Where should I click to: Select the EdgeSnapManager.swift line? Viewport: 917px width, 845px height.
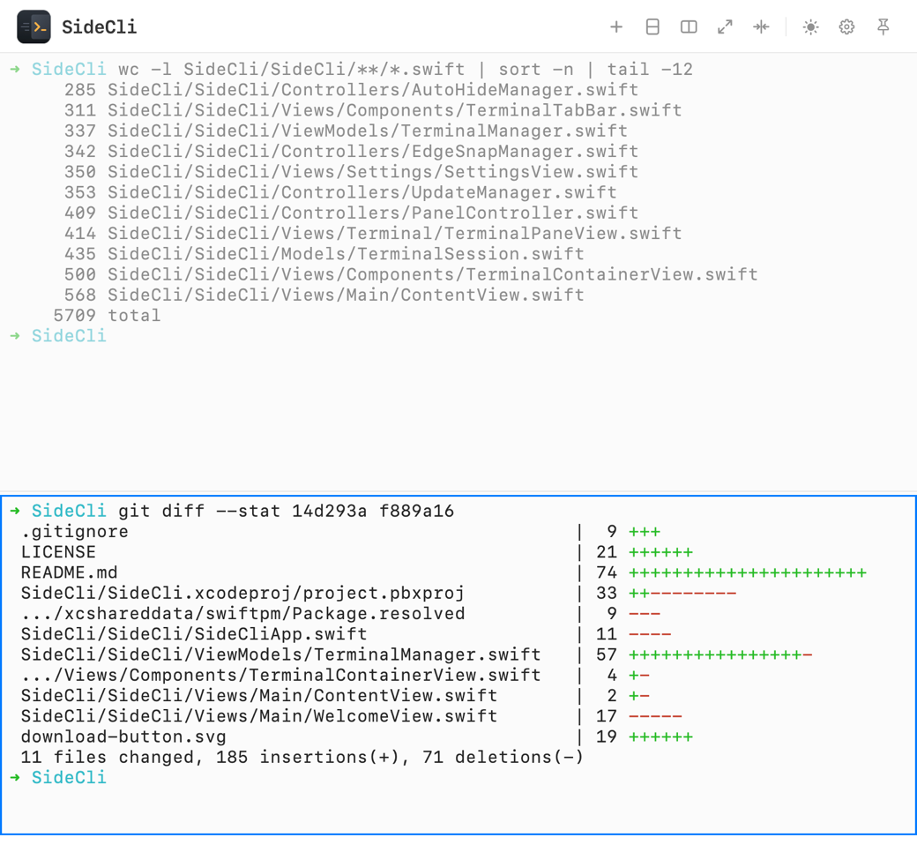pyautogui.click(x=351, y=152)
